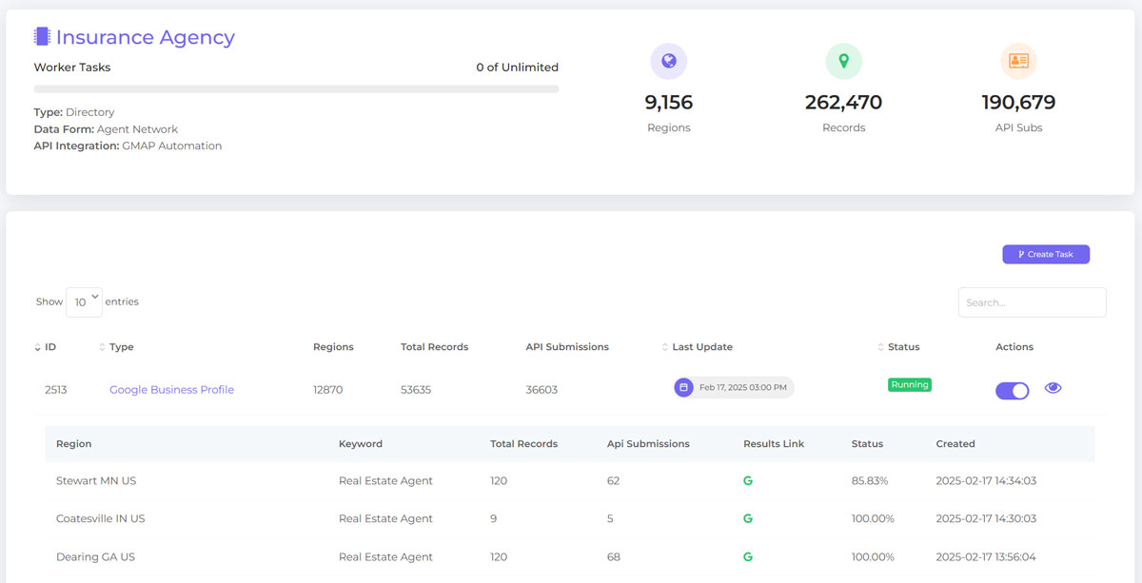View task details using the eye icon

tap(1053, 388)
